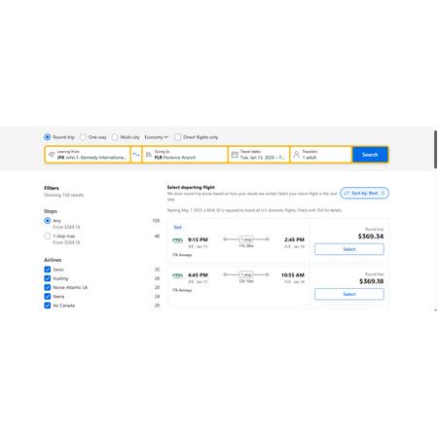
Task: Click the swap origin and destination arrows icon
Action: (136, 155)
